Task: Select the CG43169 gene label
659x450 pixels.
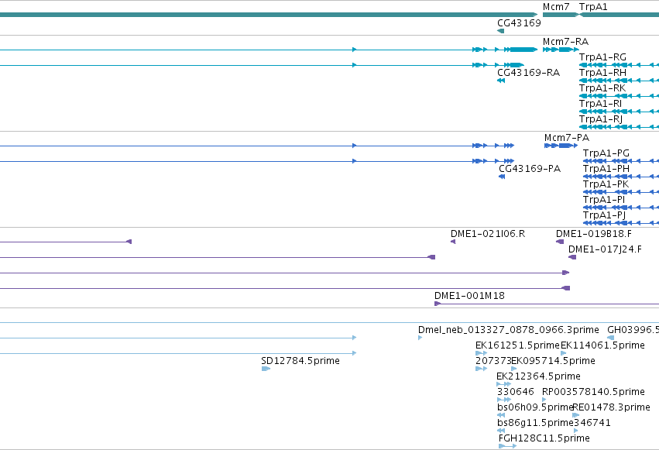Action: pos(519,22)
